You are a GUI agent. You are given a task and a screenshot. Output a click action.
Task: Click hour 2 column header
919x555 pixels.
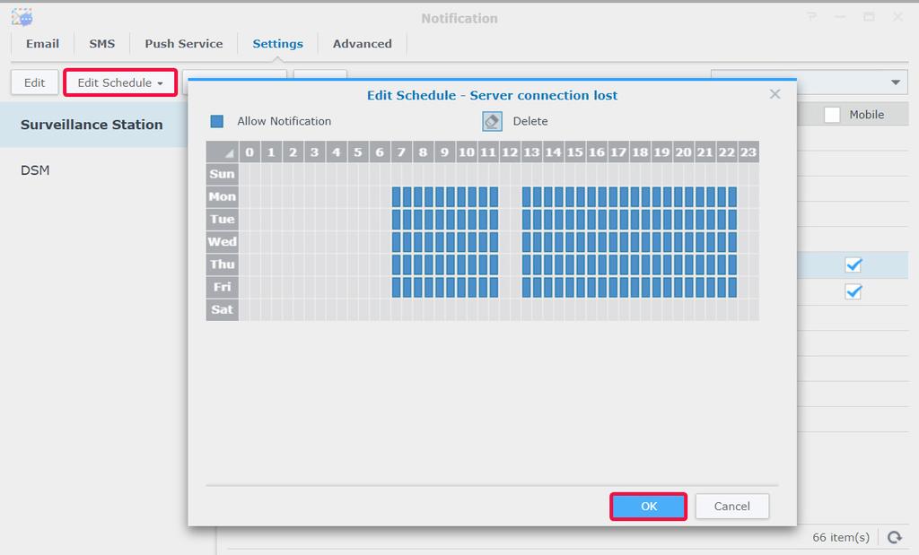pyautogui.click(x=293, y=152)
